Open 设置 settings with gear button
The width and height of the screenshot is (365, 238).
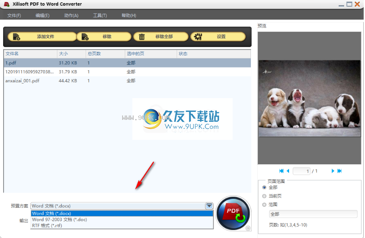[218, 36]
